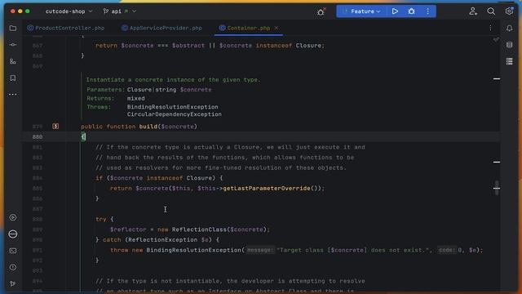Open the Terminal tool window icon
Viewport: 522px width, 294px height.
(13, 251)
